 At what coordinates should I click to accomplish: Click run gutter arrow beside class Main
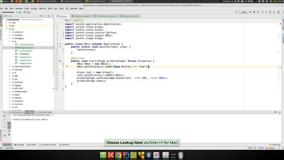[60, 44]
